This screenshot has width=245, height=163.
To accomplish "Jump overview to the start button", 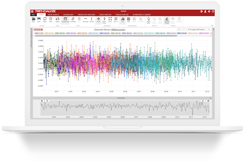I will tap(42, 101).
